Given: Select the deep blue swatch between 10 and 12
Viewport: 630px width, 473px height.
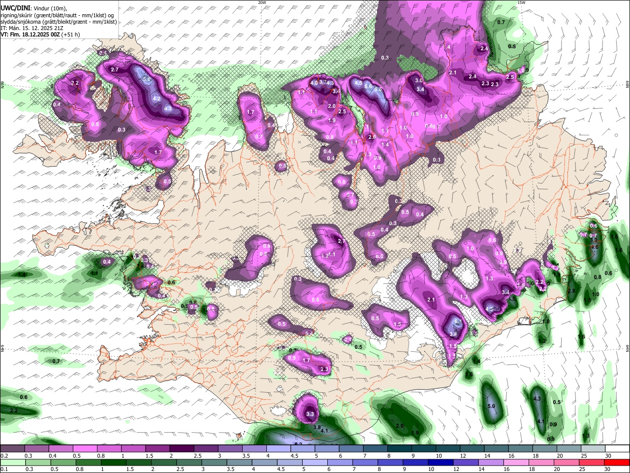Looking at the screenshot, I should click(x=440, y=462).
